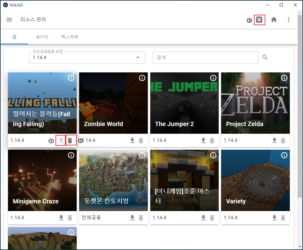Click the search magnifier icon
This screenshot has height=250, width=303.
pyautogui.click(x=265, y=57)
